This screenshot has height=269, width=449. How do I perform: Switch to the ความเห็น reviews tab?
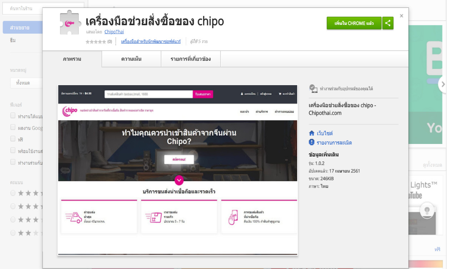131,59
